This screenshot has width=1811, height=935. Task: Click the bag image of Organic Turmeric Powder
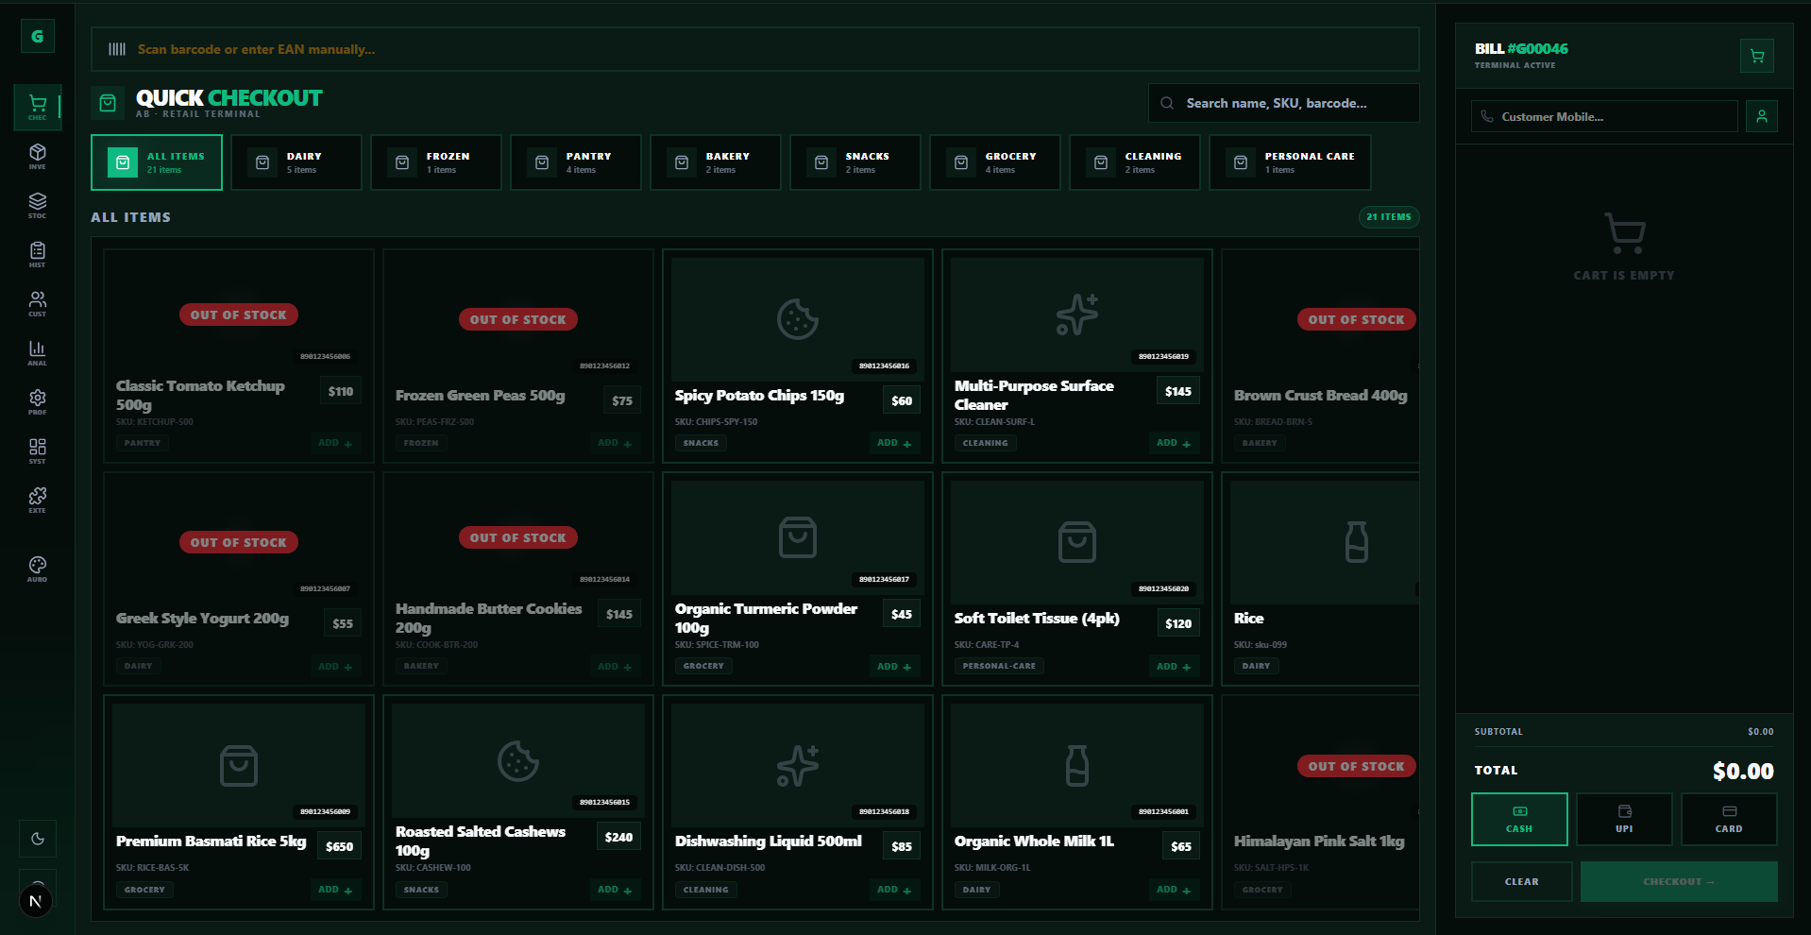pyautogui.click(x=797, y=537)
